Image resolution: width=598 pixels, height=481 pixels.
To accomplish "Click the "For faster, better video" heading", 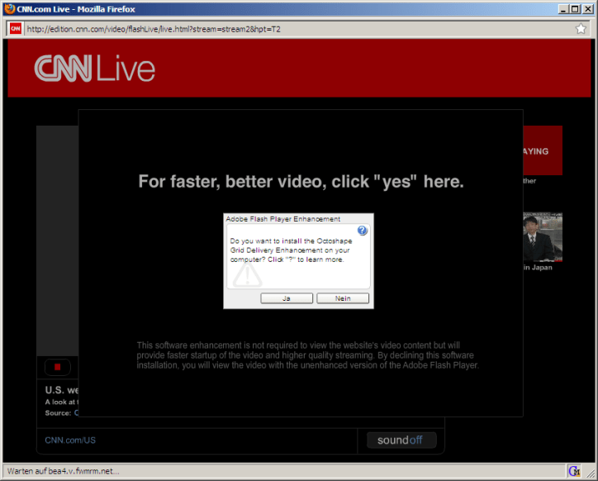I will point(301,182).
